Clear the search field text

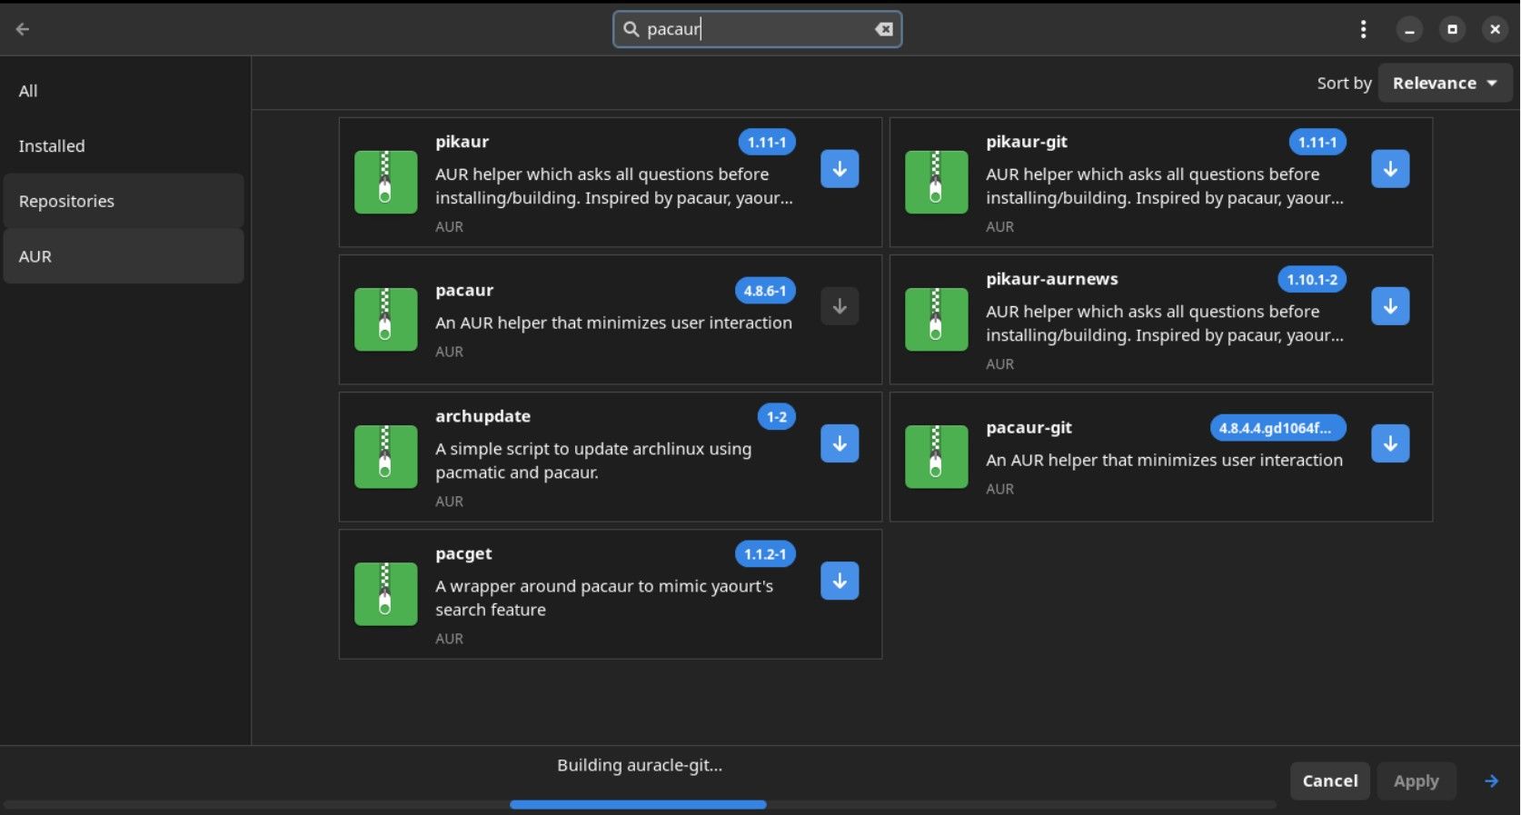pyautogui.click(x=883, y=29)
